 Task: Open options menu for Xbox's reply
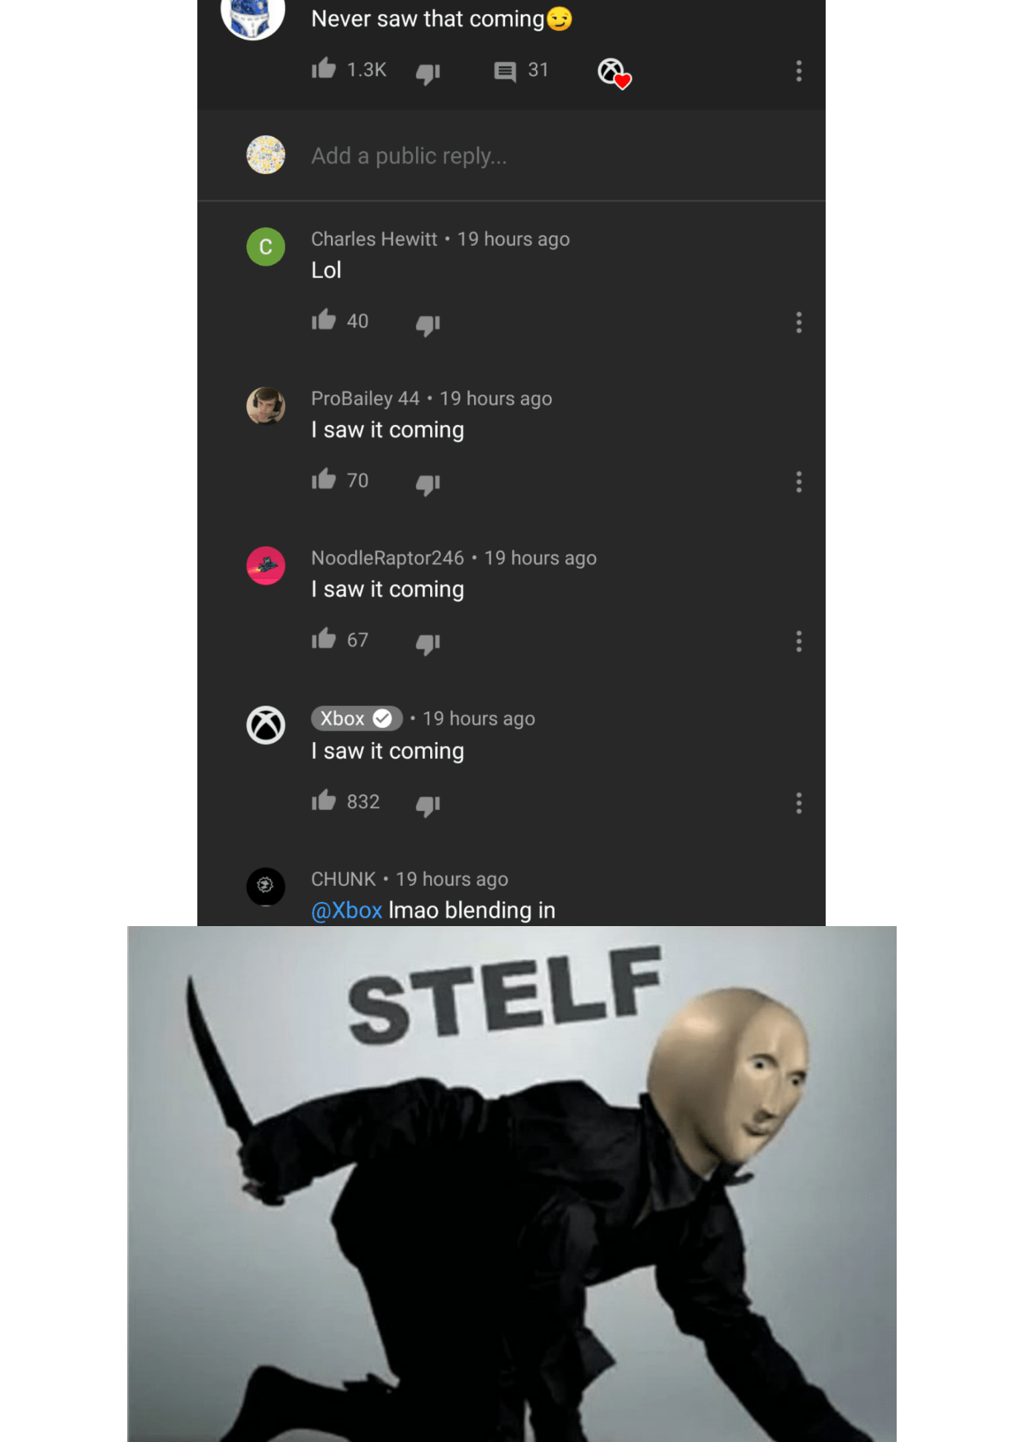point(798,803)
